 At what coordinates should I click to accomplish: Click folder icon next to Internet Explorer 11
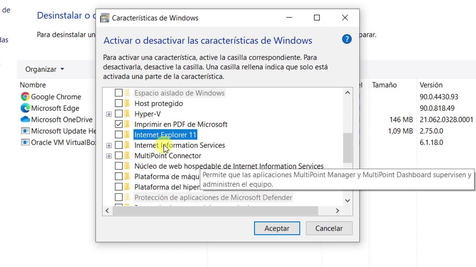click(x=127, y=135)
